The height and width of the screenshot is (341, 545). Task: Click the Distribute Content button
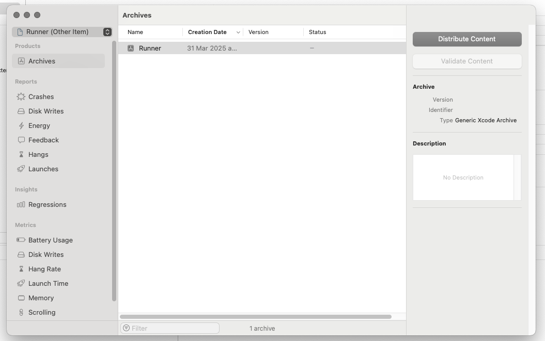point(467,39)
